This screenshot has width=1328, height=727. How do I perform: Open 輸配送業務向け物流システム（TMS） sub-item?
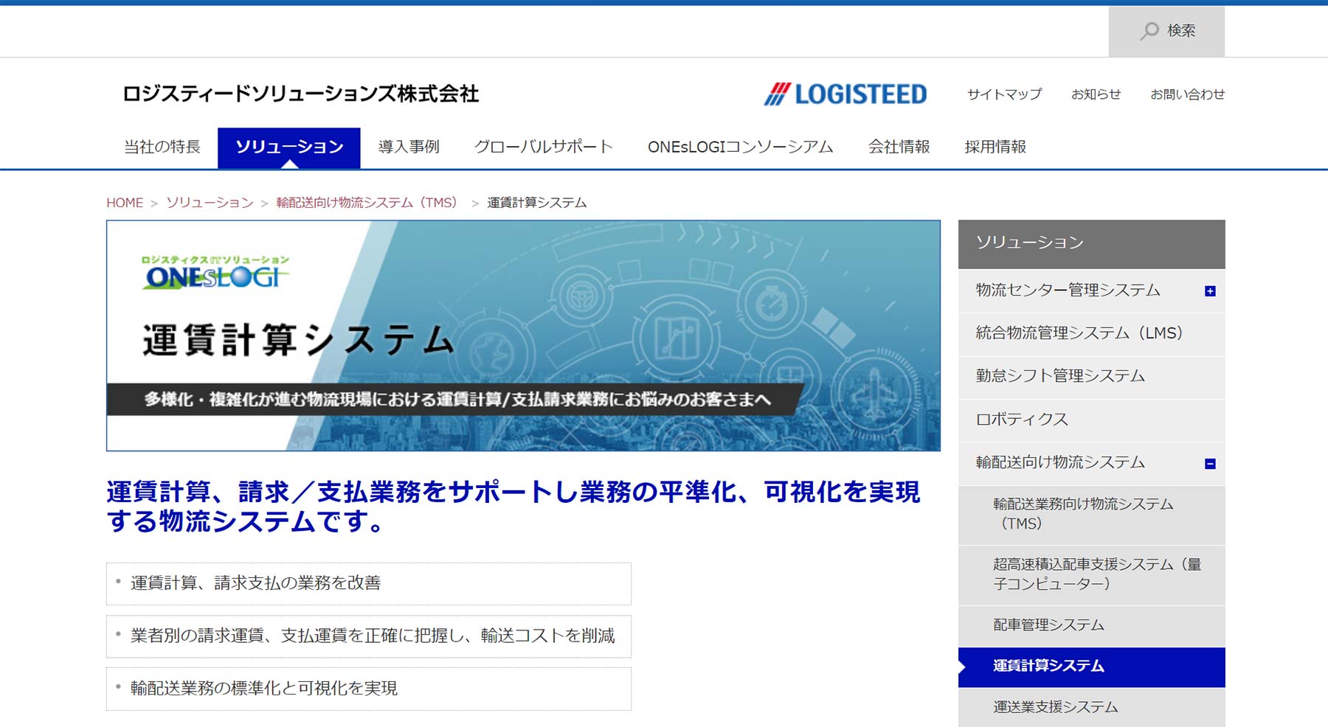click(x=1091, y=515)
